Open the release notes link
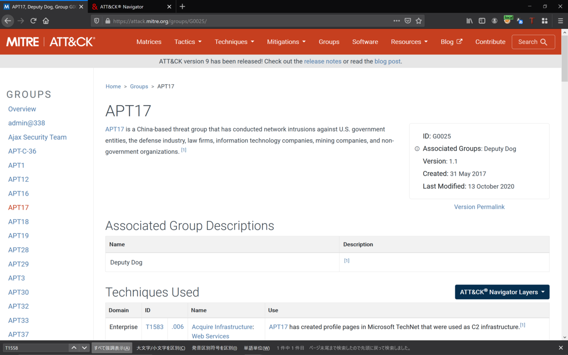This screenshot has height=355, width=568. tap(323, 62)
